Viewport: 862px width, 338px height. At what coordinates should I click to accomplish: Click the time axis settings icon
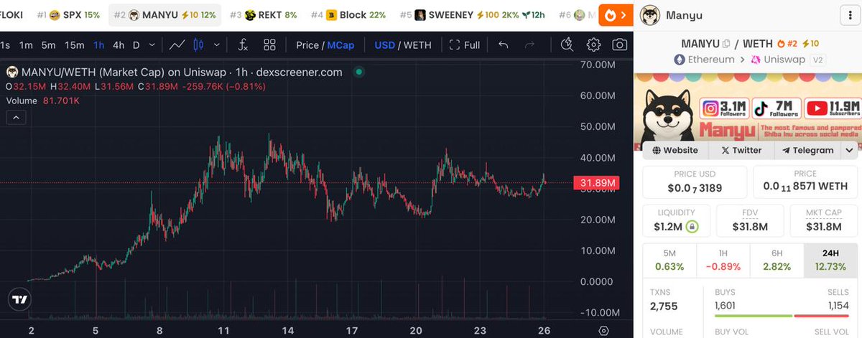point(604,331)
